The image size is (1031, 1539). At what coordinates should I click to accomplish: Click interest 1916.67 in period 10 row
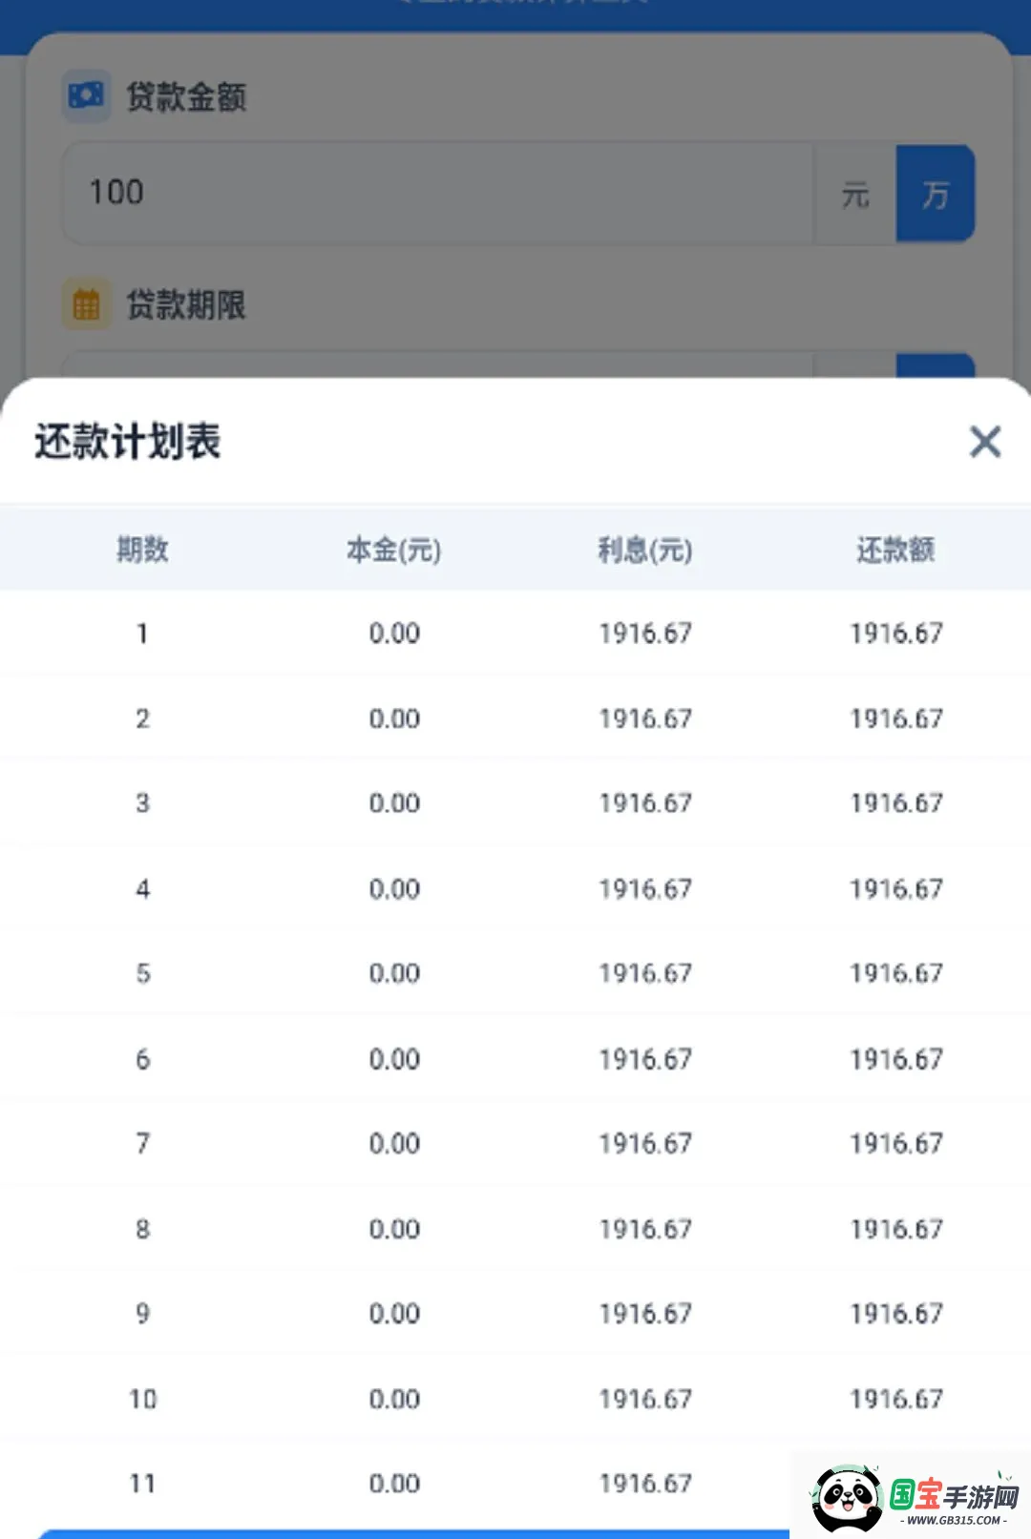[x=645, y=1400]
